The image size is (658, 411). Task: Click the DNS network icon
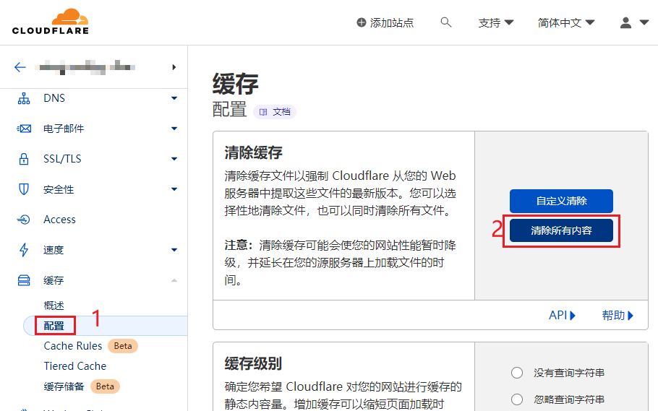click(24, 98)
